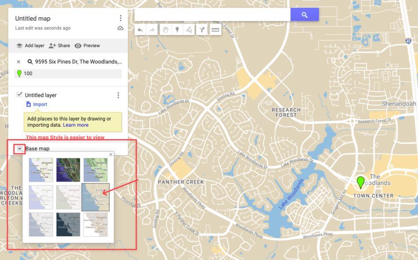
Task: Uncheck the Untitled layer checkbox
Action: pyautogui.click(x=19, y=95)
